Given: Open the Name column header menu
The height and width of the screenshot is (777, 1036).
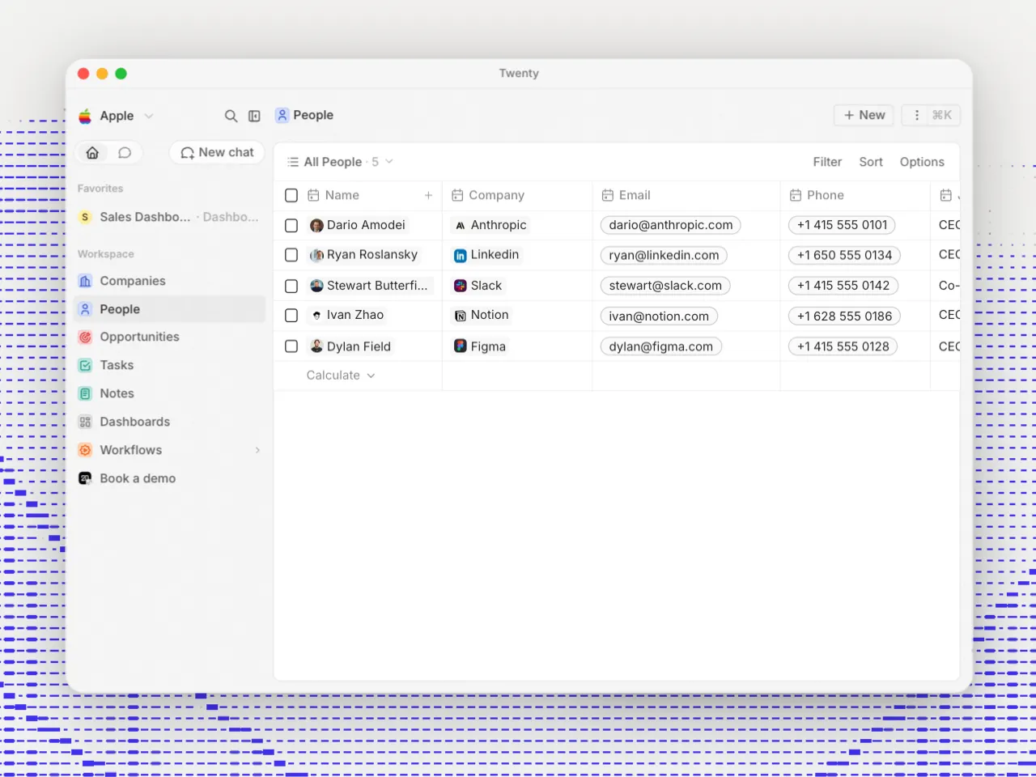Looking at the screenshot, I should pyautogui.click(x=359, y=195).
